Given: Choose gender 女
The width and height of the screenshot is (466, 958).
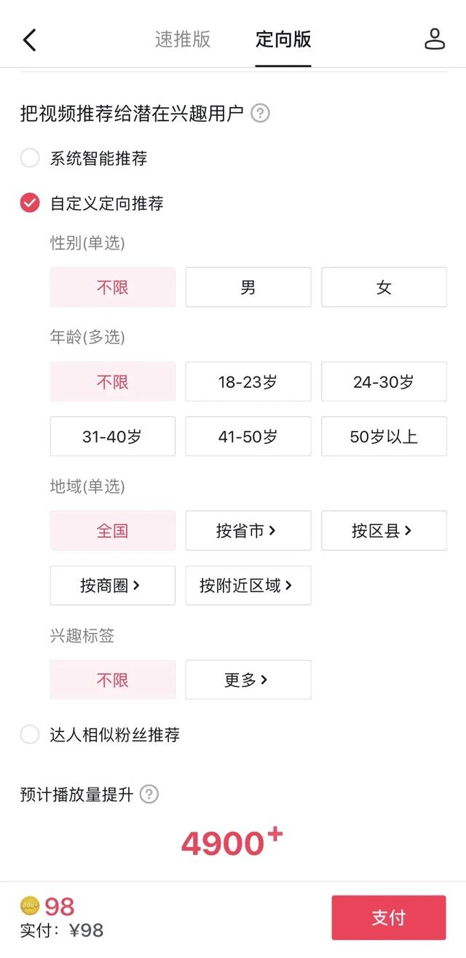Looking at the screenshot, I should 384,287.
